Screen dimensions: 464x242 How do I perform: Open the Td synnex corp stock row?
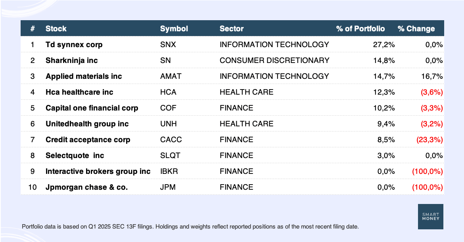click(x=232, y=44)
